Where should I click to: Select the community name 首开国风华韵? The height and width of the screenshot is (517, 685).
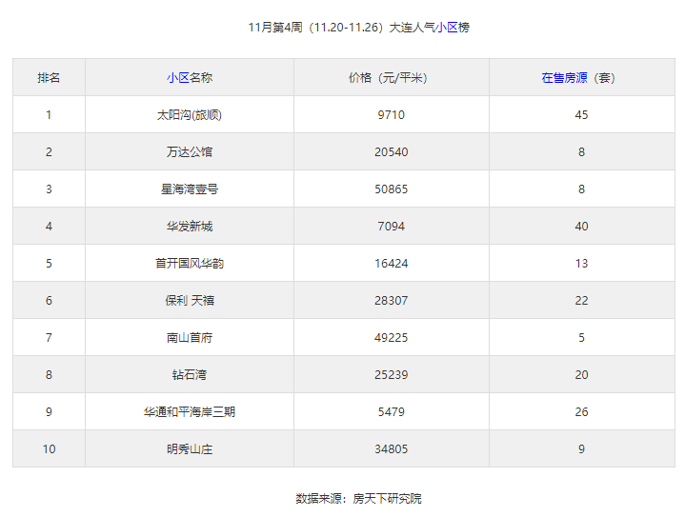pyautogui.click(x=190, y=264)
